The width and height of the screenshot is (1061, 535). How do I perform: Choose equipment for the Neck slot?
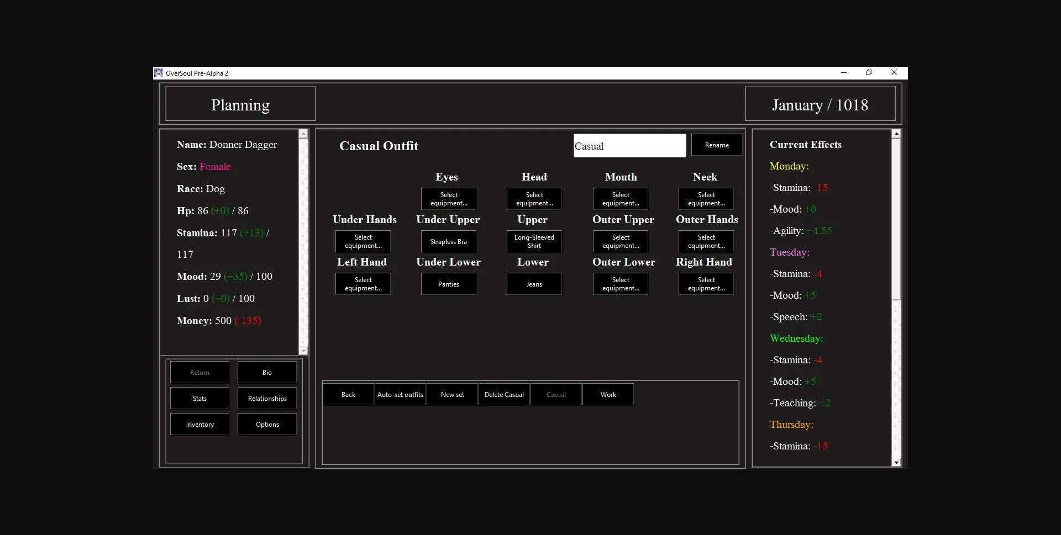pyautogui.click(x=706, y=199)
